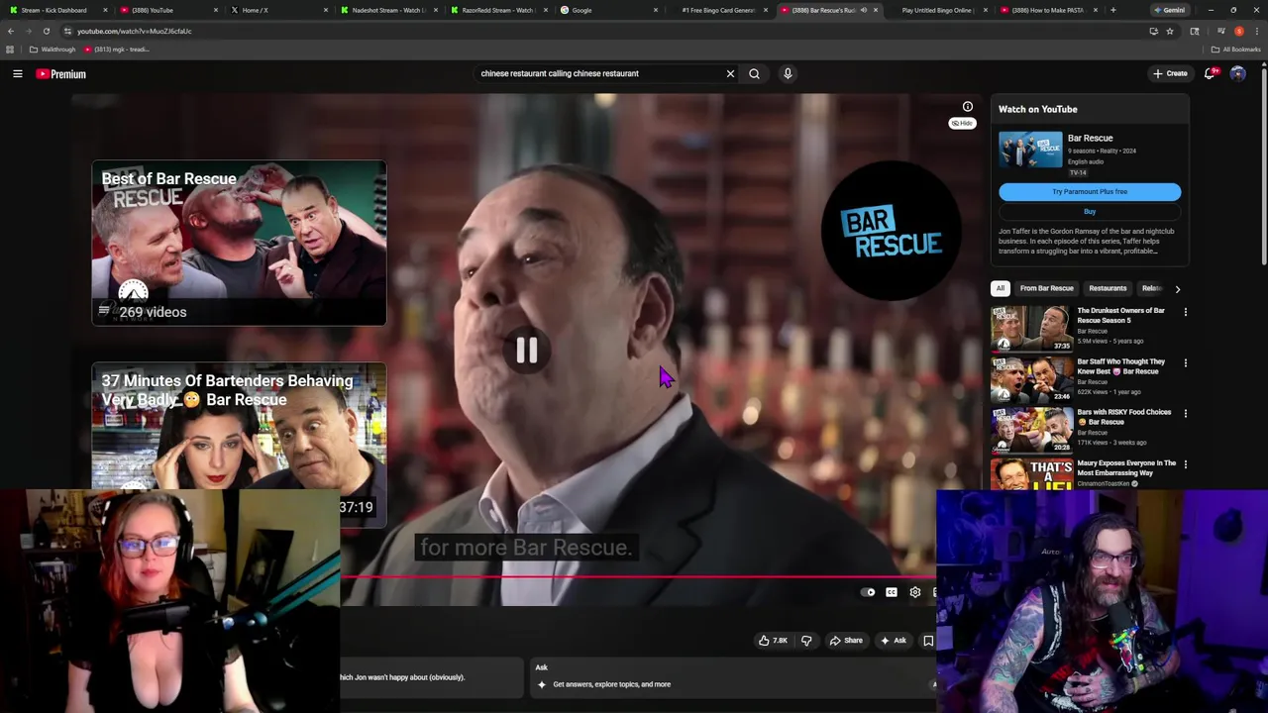1268x713 pixels.
Task: Open video info card icon
Action: (968, 107)
